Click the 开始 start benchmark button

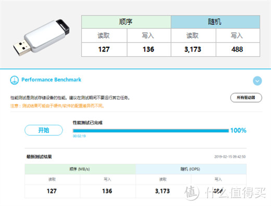(x=44, y=130)
